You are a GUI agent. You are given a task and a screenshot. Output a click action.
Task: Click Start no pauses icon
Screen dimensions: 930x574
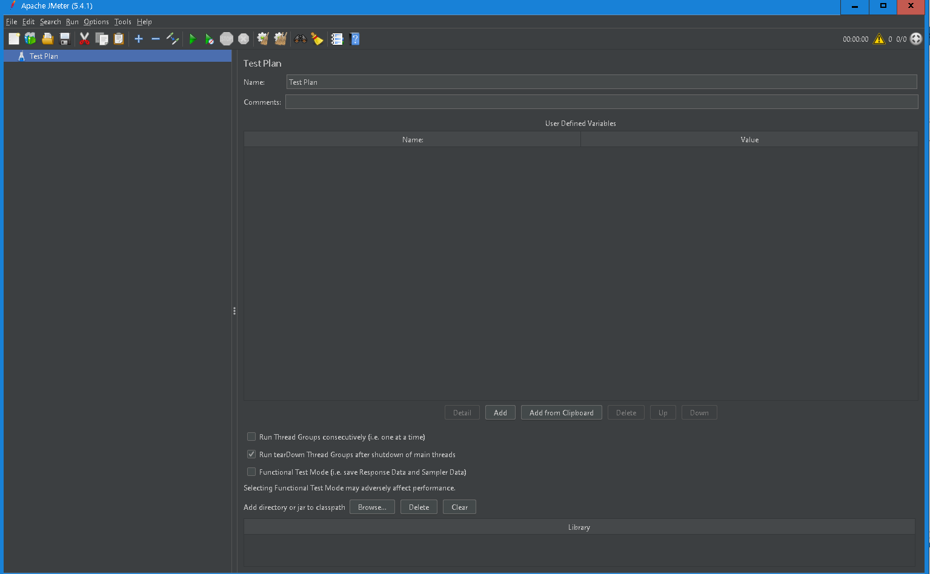[210, 39]
